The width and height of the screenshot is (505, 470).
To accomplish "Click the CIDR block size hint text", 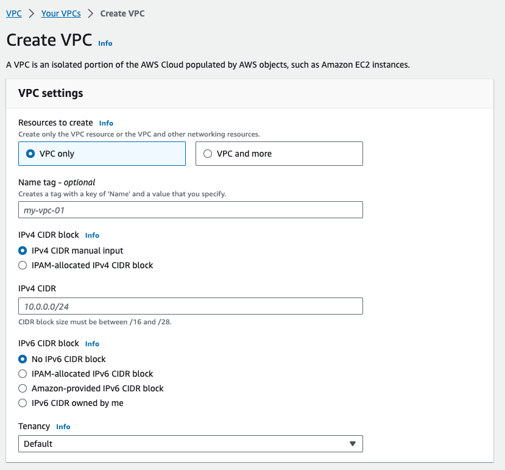I will tap(94, 322).
